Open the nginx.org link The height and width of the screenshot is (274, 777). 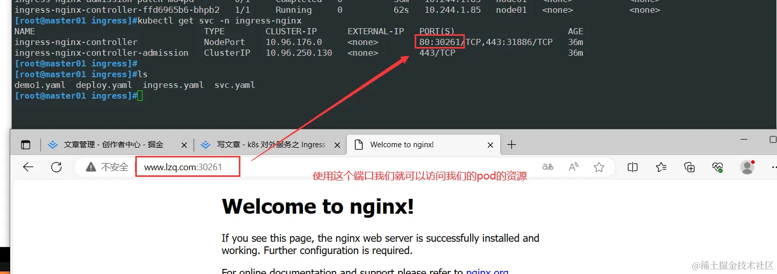coord(487,271)
